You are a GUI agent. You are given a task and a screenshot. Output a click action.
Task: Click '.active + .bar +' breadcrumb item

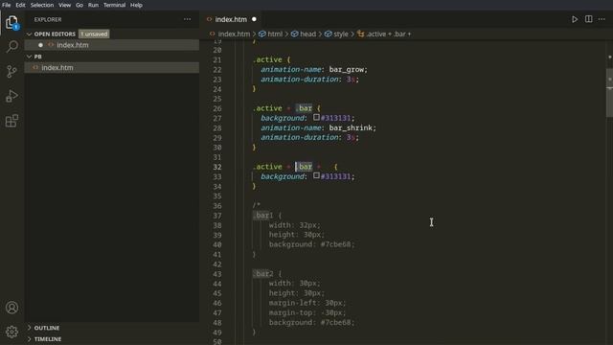[x=389, y=34]
